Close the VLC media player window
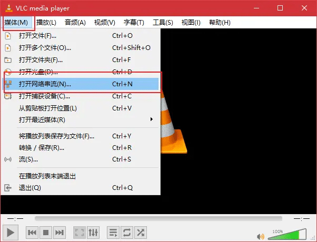This screenshot has height=242, width=317. point(304,8)
